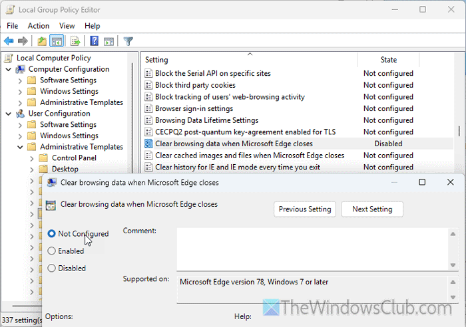
Task: Close the Clear browsing data dialog
Action: pyautogui.click(x=450, y=182)
